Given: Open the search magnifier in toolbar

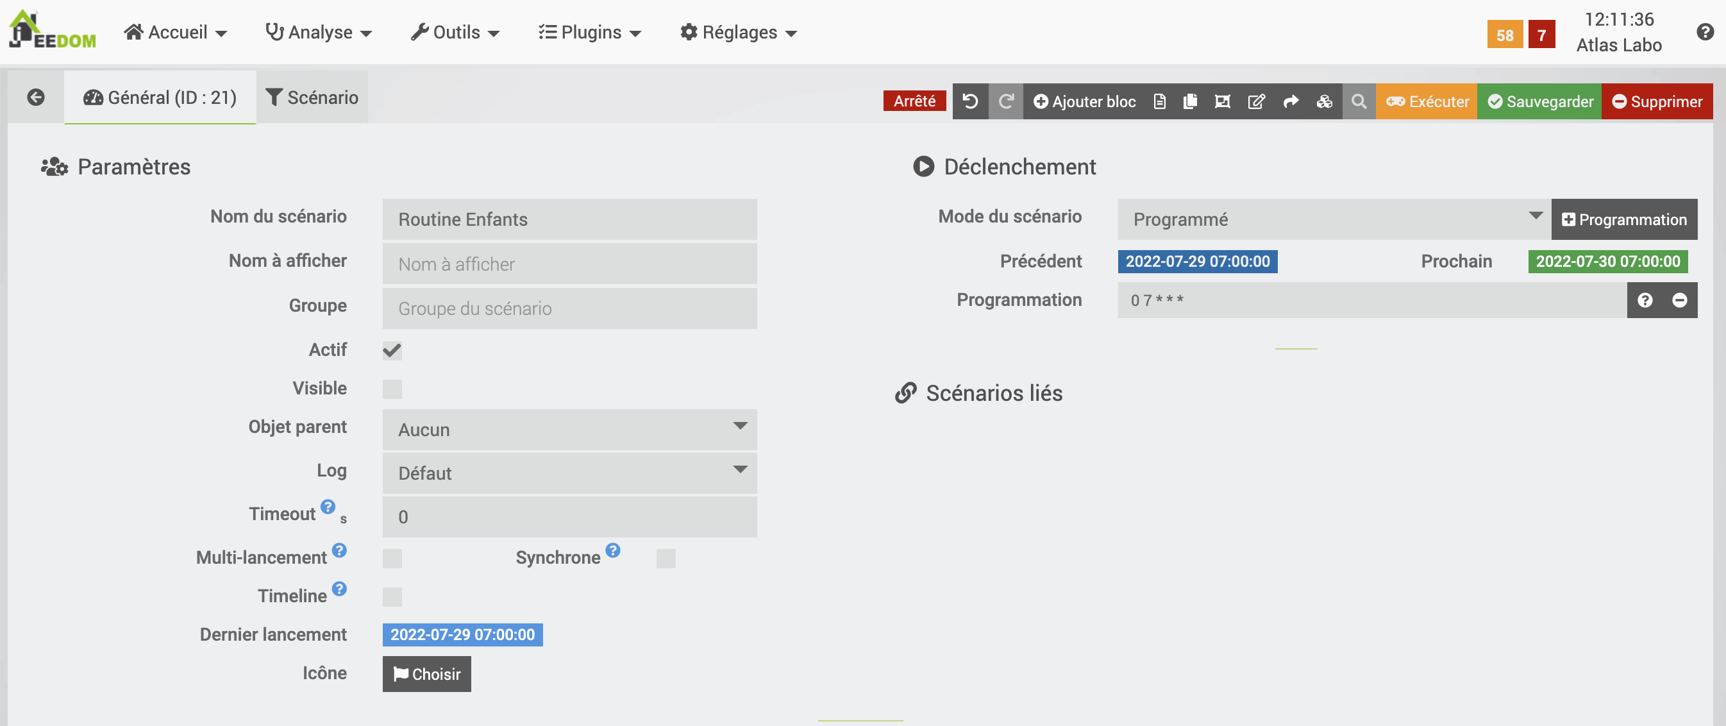Looking at the screenshot, I should click(1359, 101).
